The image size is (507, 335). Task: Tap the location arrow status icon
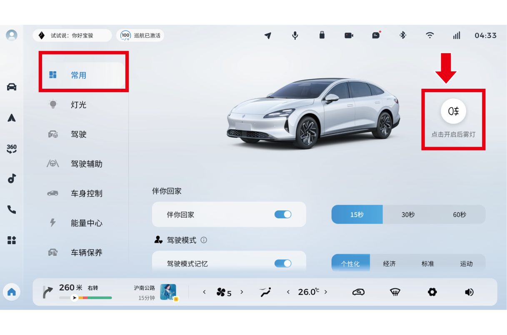(x=268, y=35)
